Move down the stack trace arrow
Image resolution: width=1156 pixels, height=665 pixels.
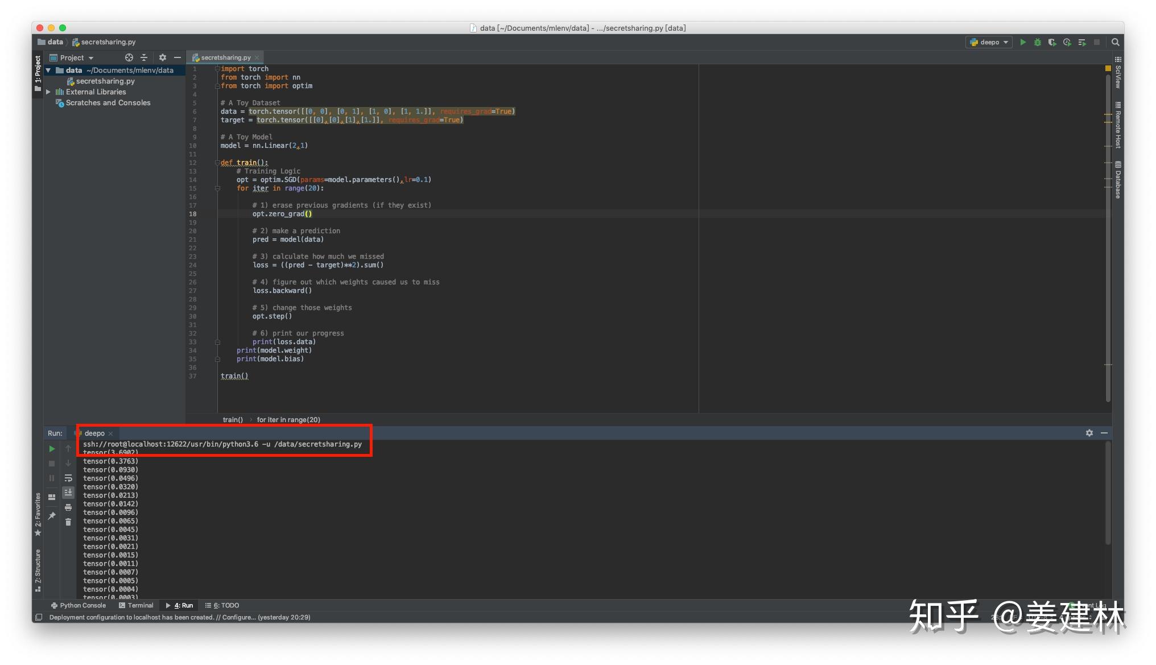68,464
